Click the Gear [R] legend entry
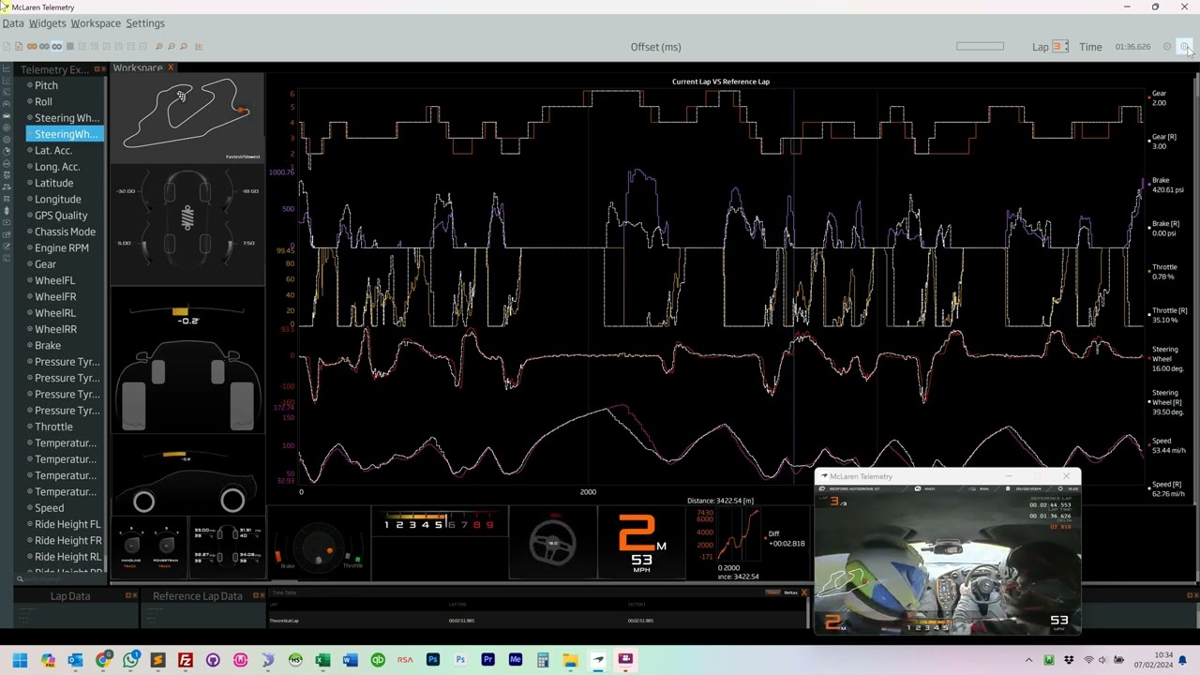Image resolution: width=1200 pixels, height=675 pixels. 1162,142
